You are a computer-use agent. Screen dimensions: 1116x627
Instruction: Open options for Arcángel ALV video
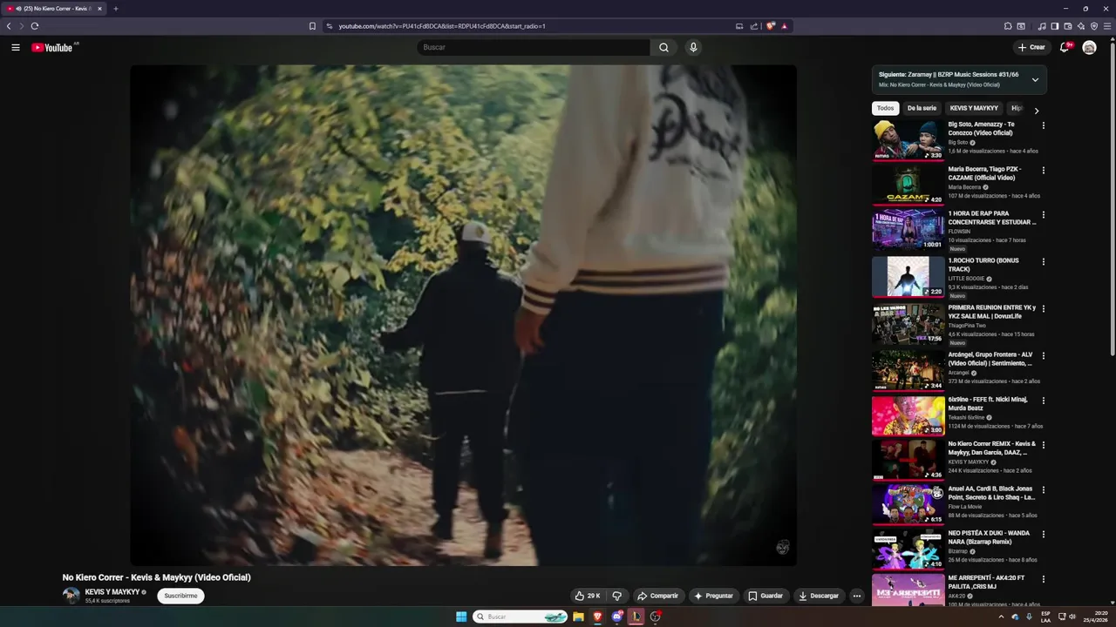(1043, 355)
